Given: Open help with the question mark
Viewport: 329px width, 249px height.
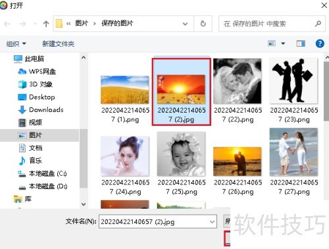Looking at the screenshot, I should [x=320, y=43].
